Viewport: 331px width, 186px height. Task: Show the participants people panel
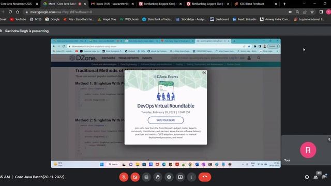316,177
